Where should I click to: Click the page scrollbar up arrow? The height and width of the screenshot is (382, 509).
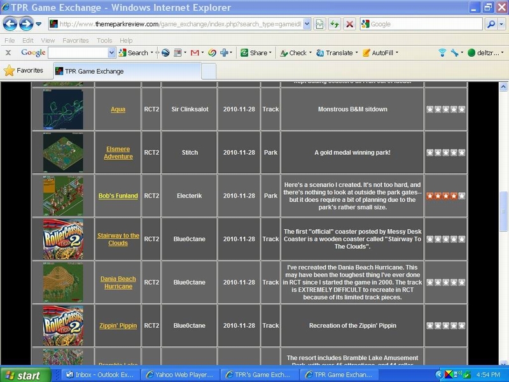pos(503,87)
